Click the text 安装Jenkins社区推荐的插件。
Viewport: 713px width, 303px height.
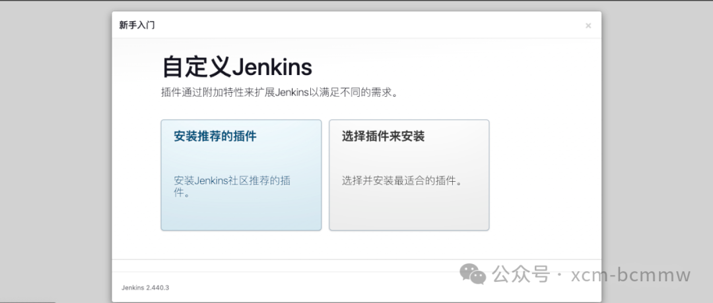(232, 186)
